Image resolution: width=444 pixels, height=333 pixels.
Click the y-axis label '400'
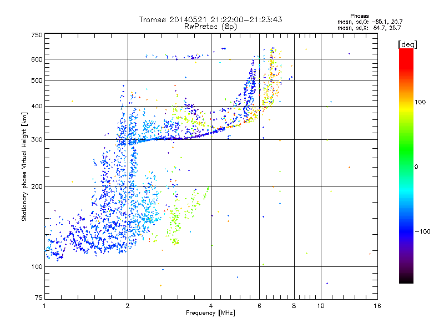point(37,106)
